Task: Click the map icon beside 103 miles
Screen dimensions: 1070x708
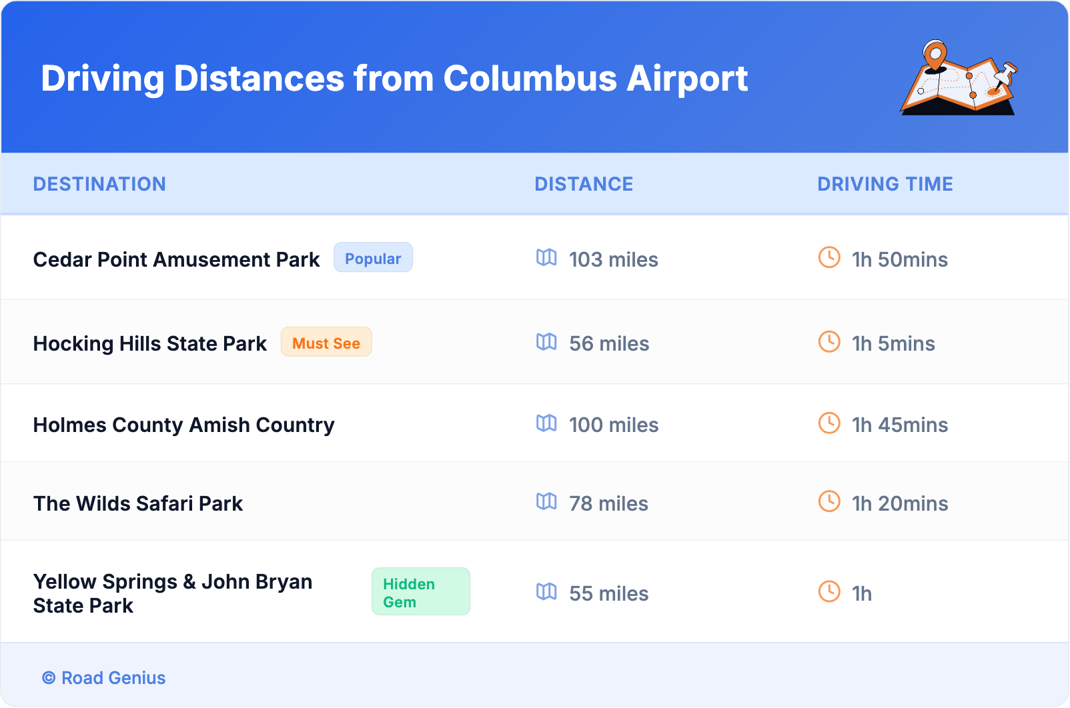Action: [x=546, y=257]
